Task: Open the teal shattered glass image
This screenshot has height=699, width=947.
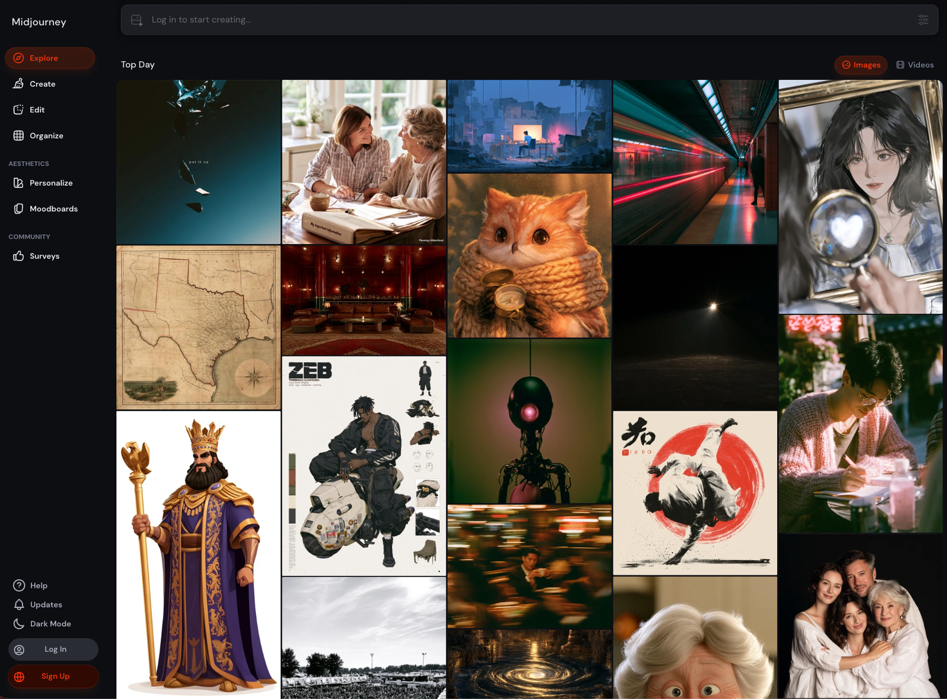Action: tap(199, 162)
